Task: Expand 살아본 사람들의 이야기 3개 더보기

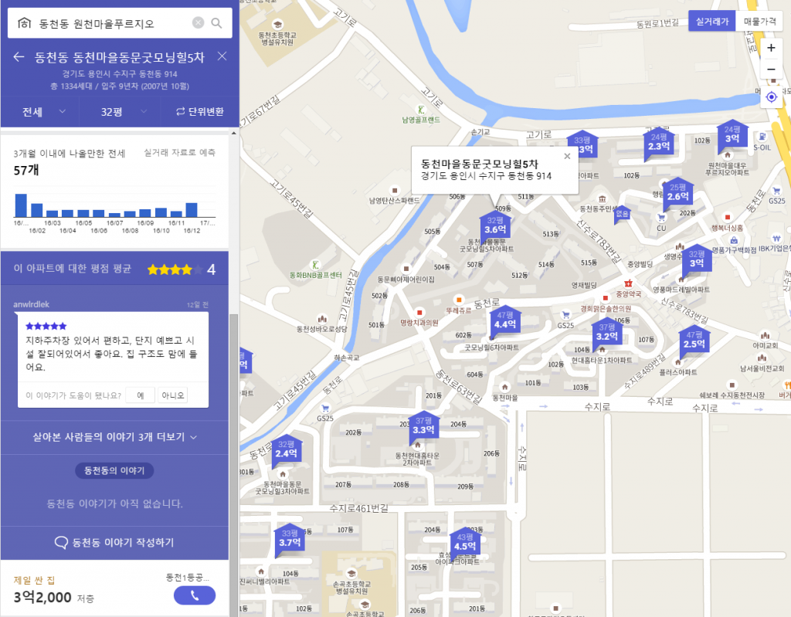Action: click(x=114, y=437)
